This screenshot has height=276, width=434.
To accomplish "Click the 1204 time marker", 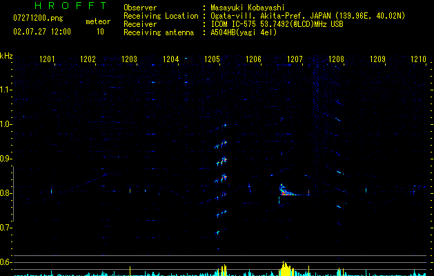I will tap(171, 59).
